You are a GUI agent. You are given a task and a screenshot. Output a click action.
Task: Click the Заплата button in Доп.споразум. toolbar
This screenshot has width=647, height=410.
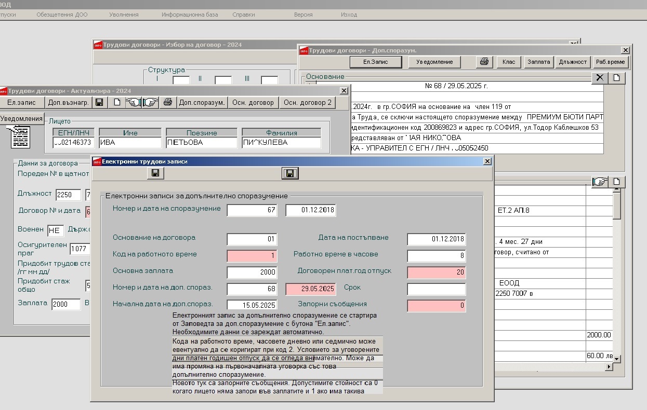click(539, 62)
